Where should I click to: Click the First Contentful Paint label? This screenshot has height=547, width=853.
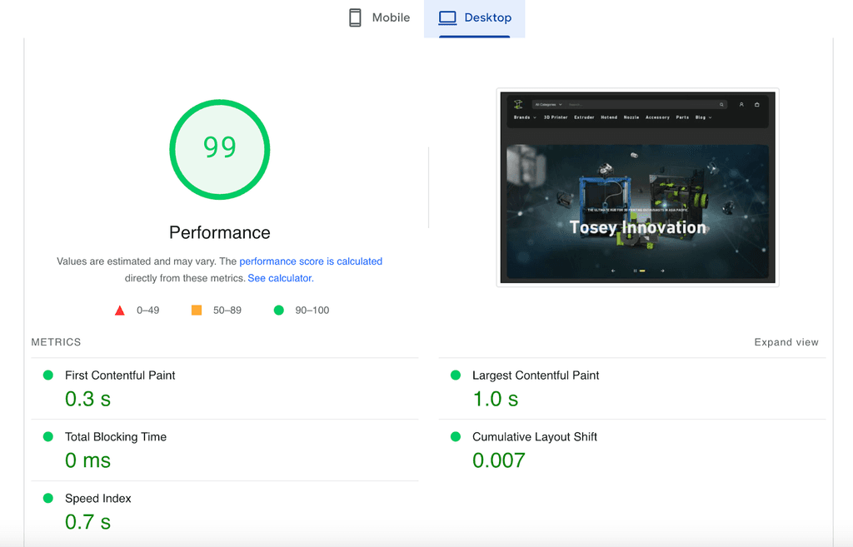click(x=120, y=375)
